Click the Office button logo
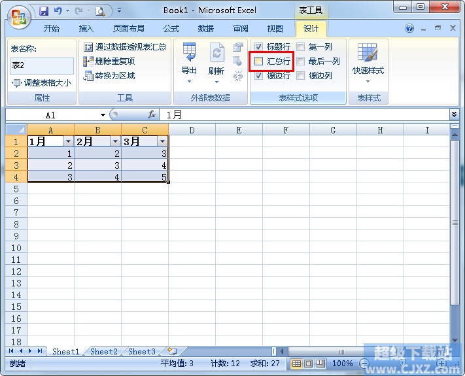The image size is (465, 376). (19, 17)
